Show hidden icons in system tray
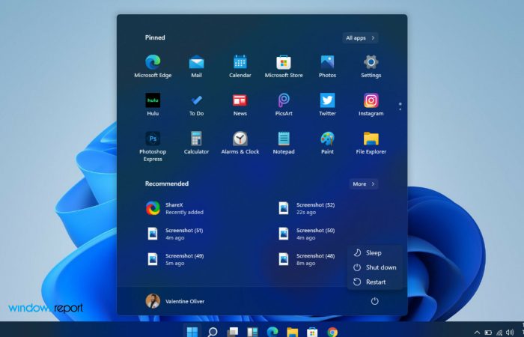The width and height of the screenshot is (524, 337). tap(478, 333)
